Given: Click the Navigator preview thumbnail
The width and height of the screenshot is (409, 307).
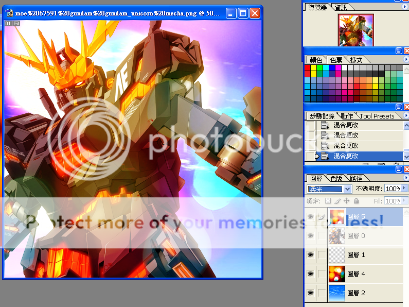Looking at the screenshot, I should click(355, 29).
